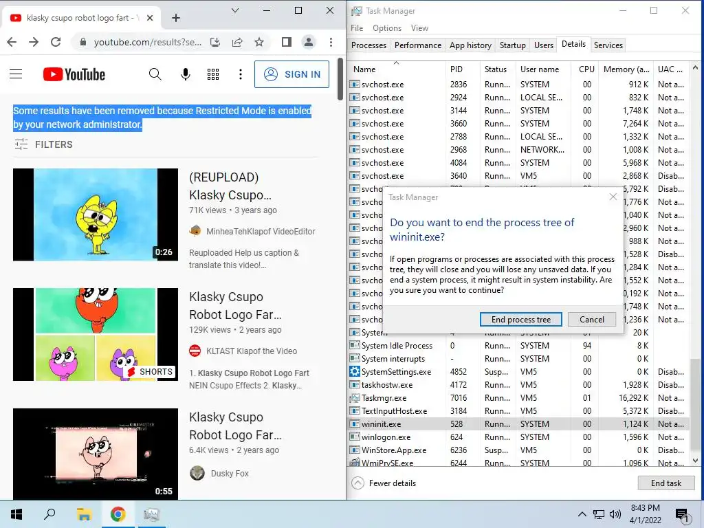Open the YouTube apps grid icon
This screenshot has height=528, width=704.
pos(213,74)
